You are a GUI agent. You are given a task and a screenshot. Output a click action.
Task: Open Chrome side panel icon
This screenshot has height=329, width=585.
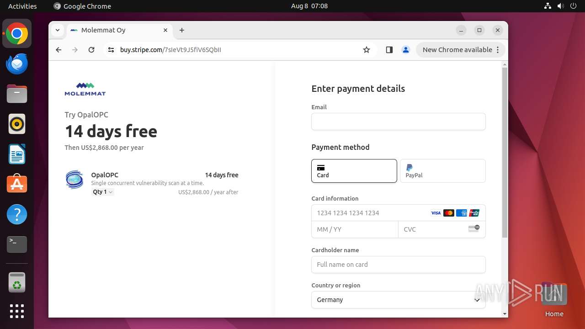[x=389, y=50]
